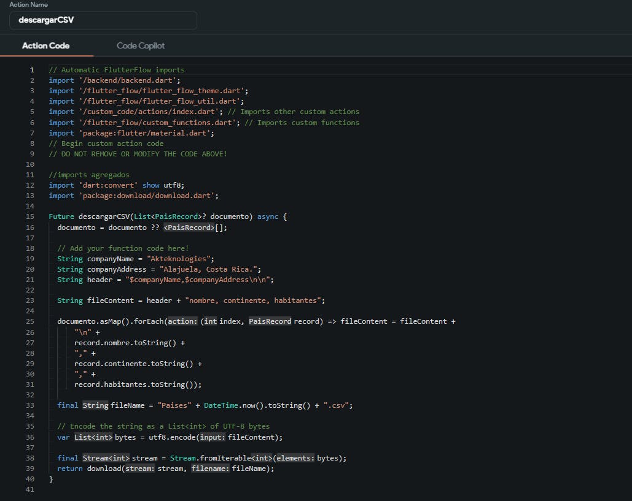
Task: Click the 'dart:convert' import string
Action: [107, 185]
